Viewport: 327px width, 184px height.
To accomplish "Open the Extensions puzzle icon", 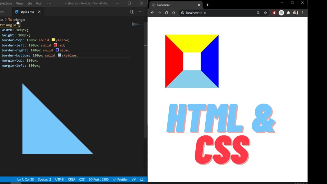I will tap(288, 13).
